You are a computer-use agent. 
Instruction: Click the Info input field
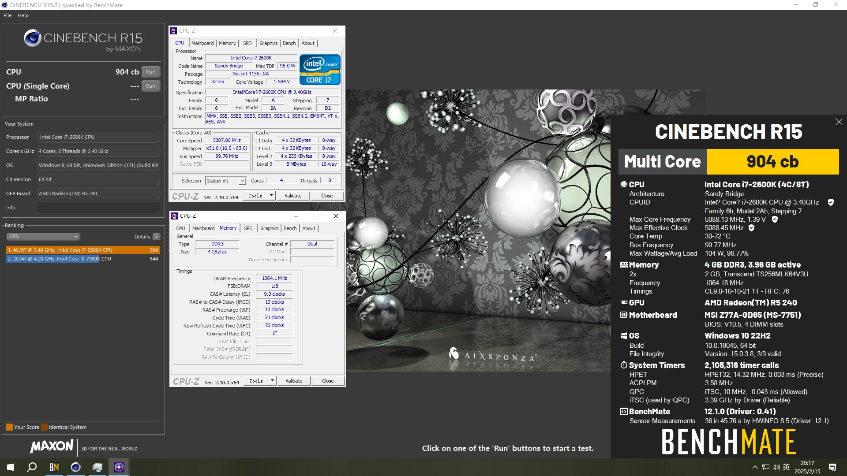click(x=98, y=208)
